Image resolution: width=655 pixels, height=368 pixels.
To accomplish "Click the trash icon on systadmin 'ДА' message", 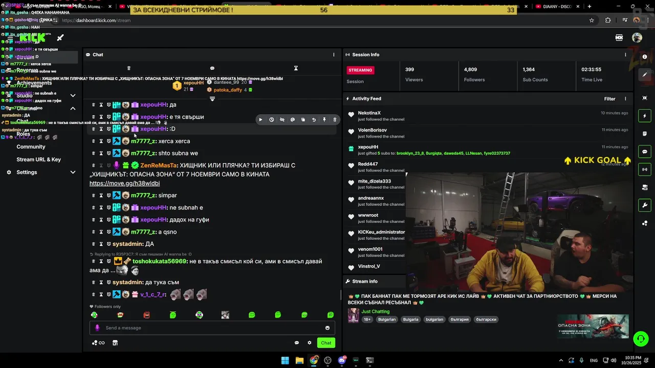I will click(94, 244).
